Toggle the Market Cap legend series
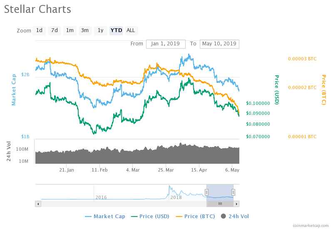Viewport: 333px width, 229px height. (x=105, y=216)
